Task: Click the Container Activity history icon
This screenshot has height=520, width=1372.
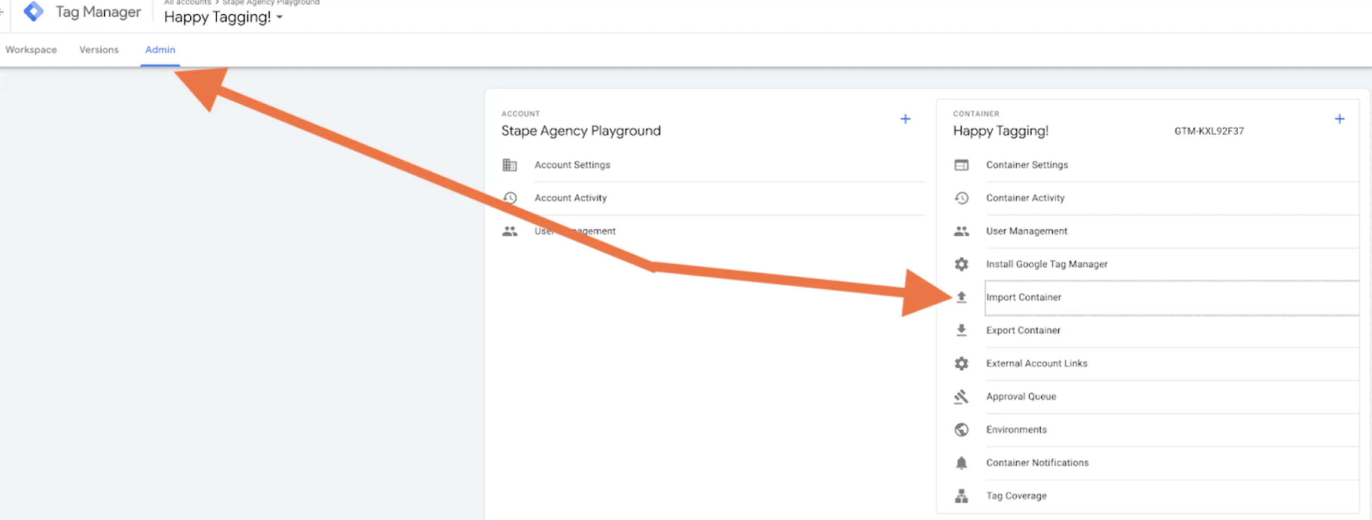Action: pyautogui.click(x=961, y=198)
